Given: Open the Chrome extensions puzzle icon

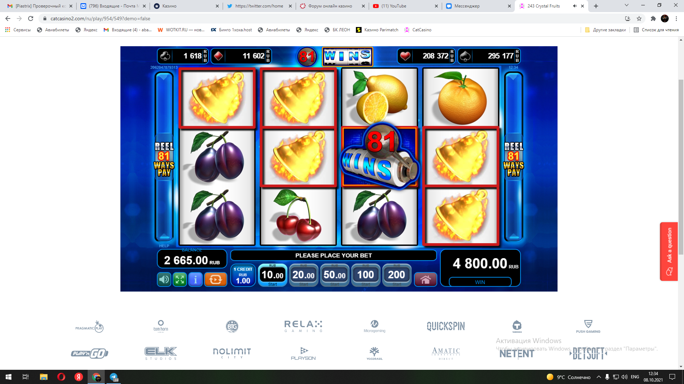Looking at the screenshot, I should [653, 18].
